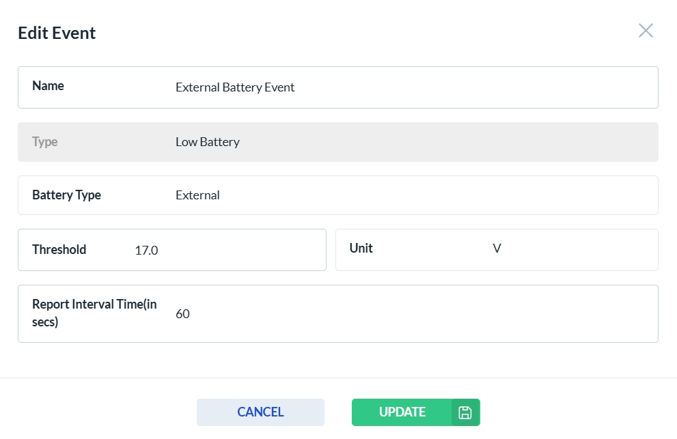Click the Threshold label
The height and width of the screenshot is (439, 677).
pos(59,250)
